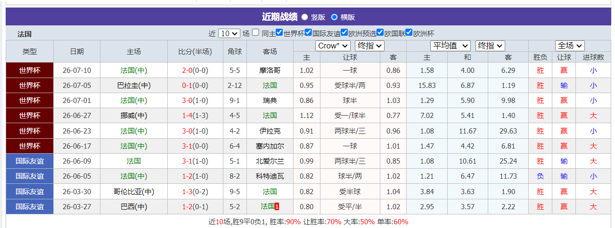Click the 让球 sub-header under Crow*

pyautogui.click(x=350, y=57)
